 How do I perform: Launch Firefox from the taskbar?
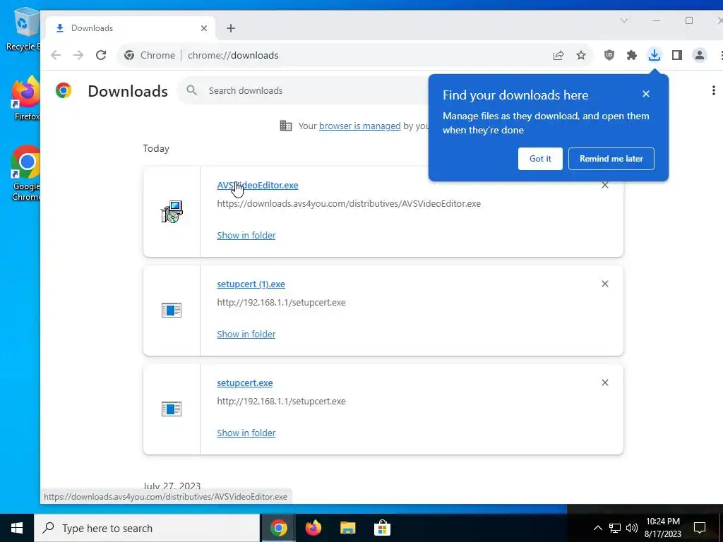point(313,528)
